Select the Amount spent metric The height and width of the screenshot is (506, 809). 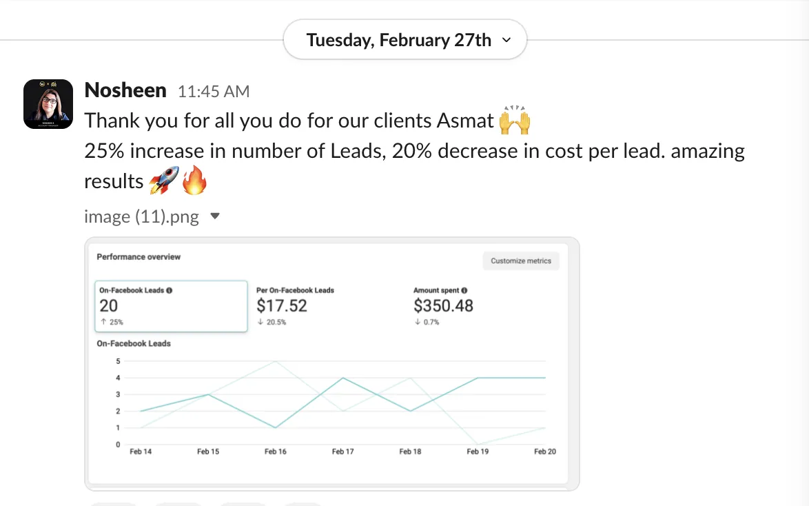point(443,306)
